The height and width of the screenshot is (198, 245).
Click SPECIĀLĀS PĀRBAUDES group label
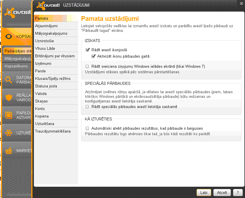point(108,83)
